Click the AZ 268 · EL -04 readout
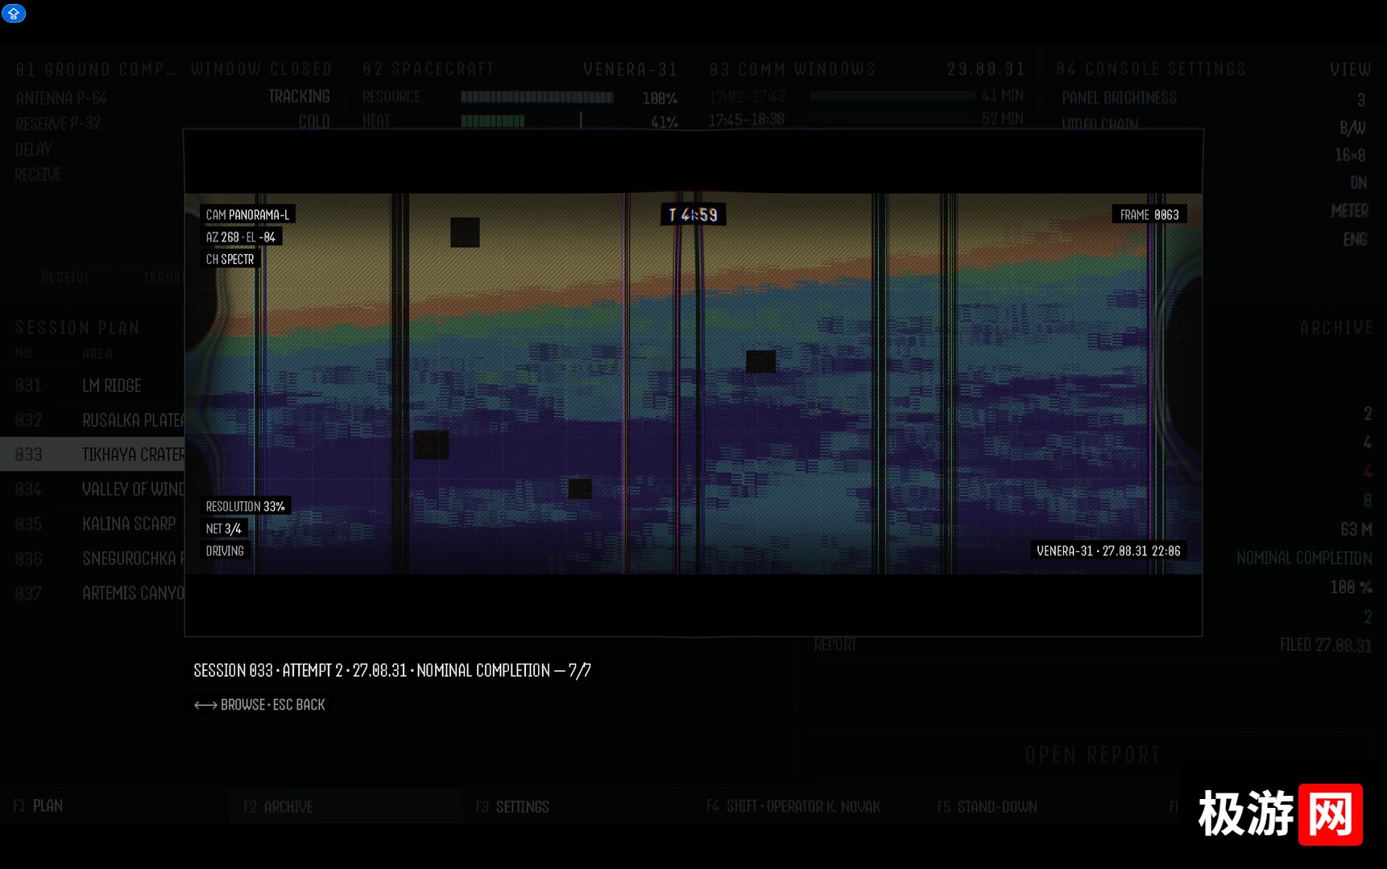The width and height of the screenshot is (1387, 869). coord(241,237)
